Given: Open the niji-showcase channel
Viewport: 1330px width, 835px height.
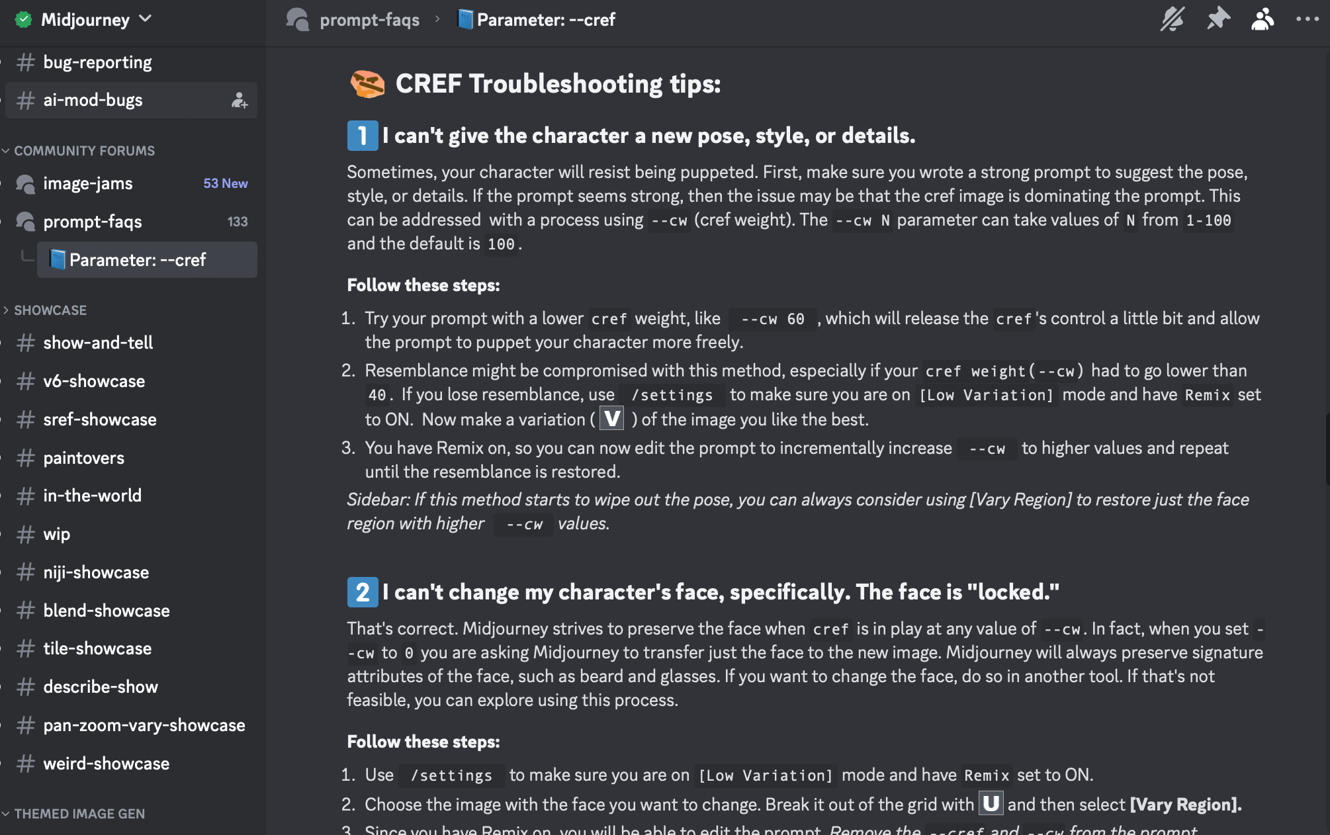Looking at the screenshot, I should (x=131, y=572).
